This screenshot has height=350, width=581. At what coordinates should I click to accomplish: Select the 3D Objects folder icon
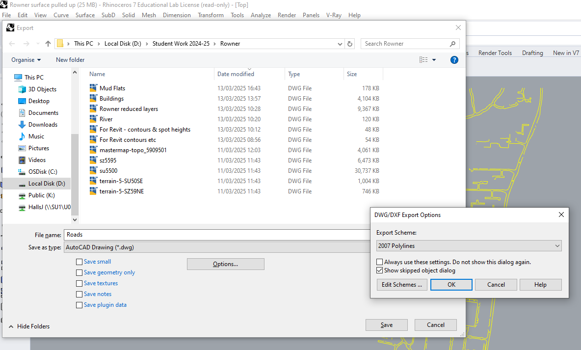point(22,89)
